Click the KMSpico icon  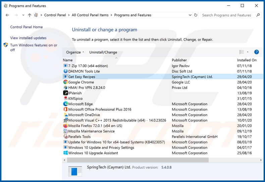point(65,98)
